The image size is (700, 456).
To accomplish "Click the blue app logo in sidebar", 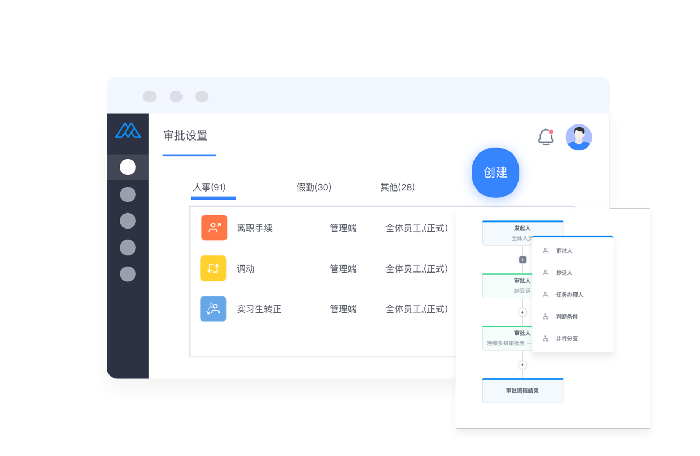I will pos(128,130).
